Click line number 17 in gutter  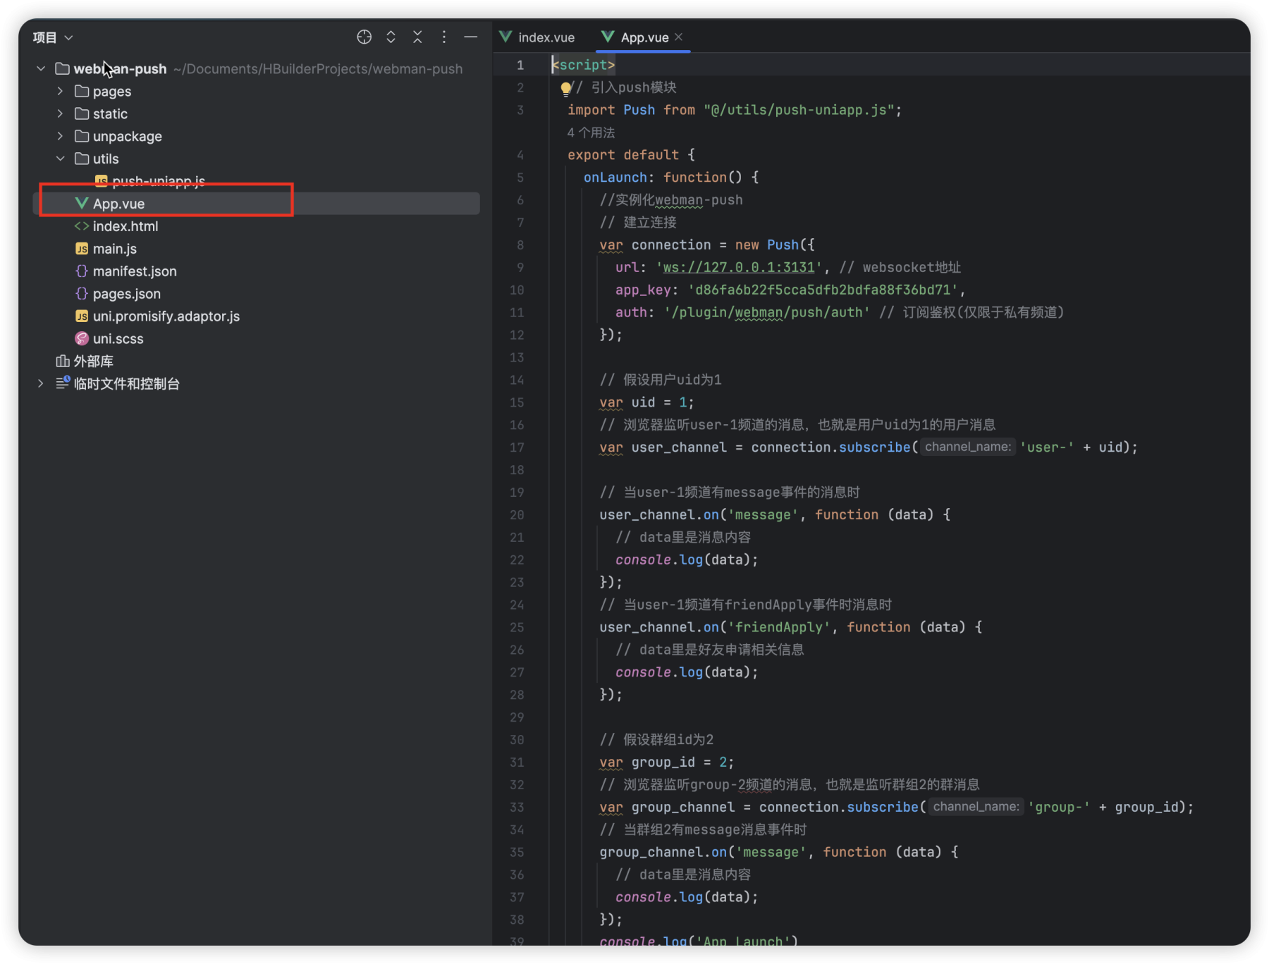click(x=517, y=448)
